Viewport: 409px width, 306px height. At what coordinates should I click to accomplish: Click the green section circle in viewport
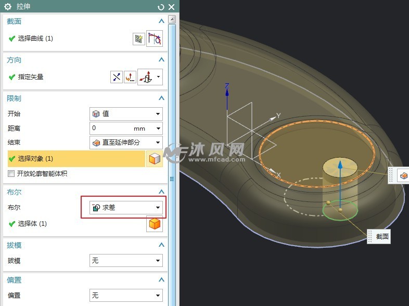click(x=340, y=210)
